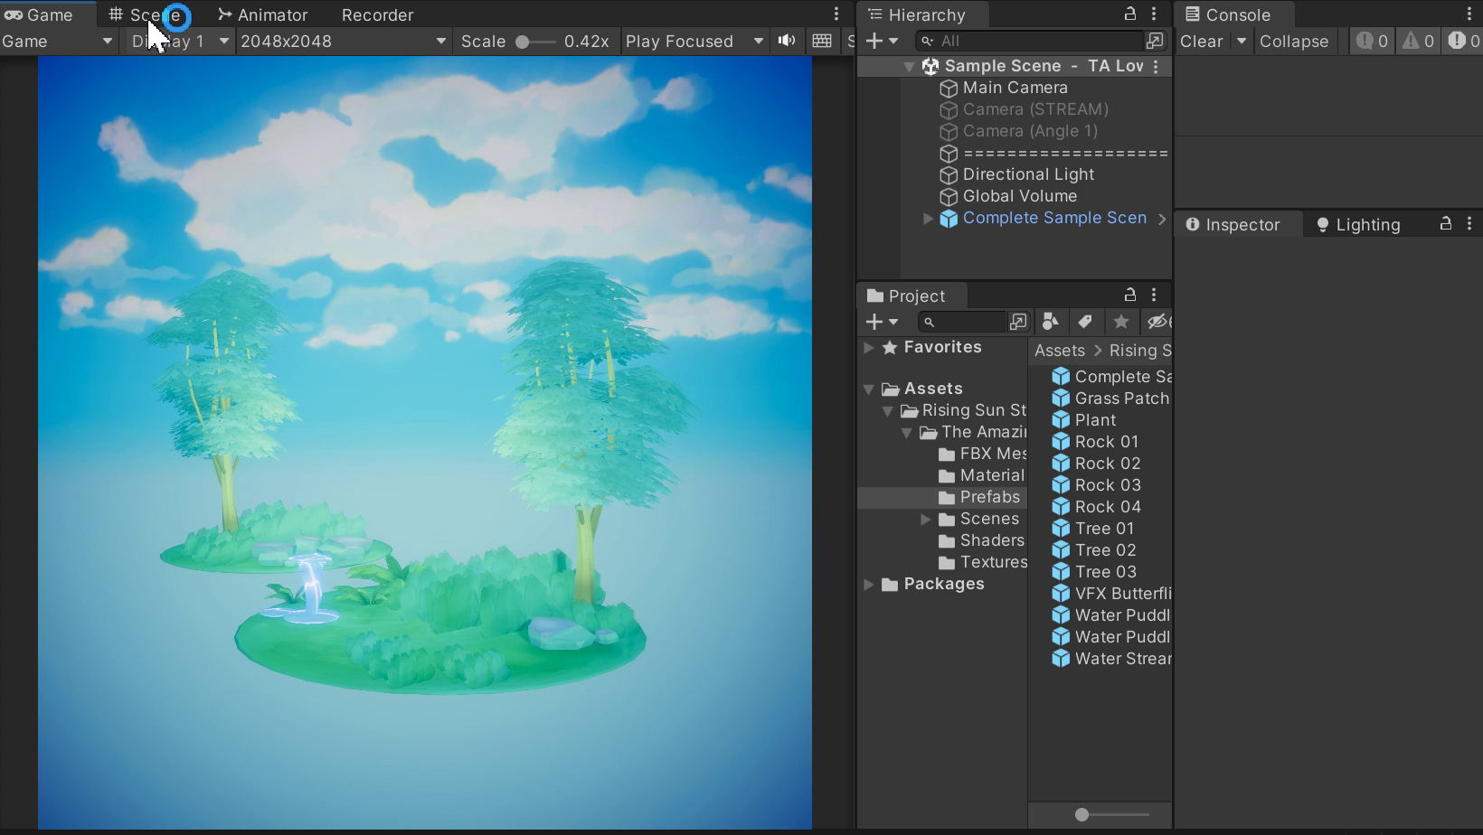
Task: Collapse Sample Scene in Hierarchy
Action: coord(909,67)
